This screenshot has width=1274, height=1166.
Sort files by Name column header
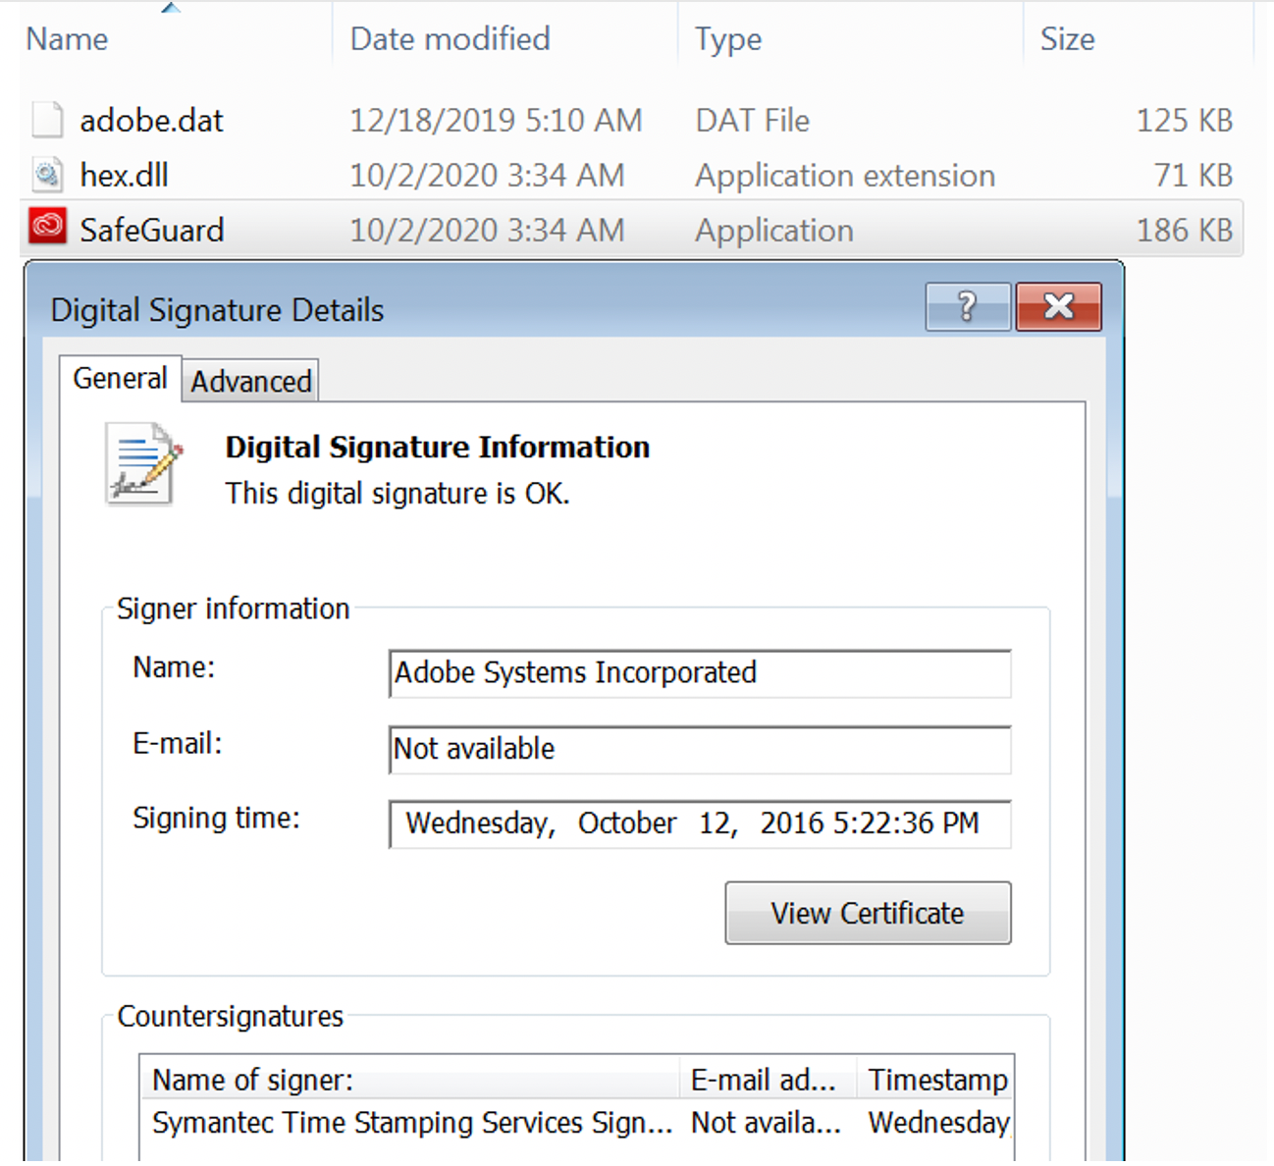67,39
